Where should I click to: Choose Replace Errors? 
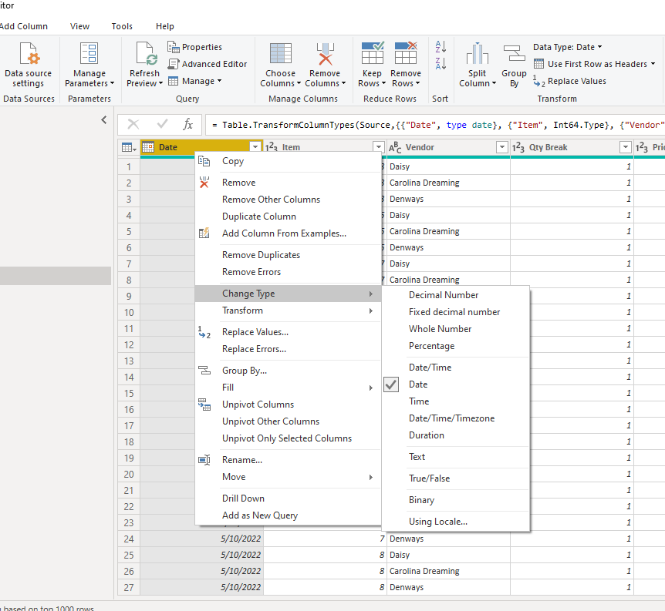click(x=288, y=349)
